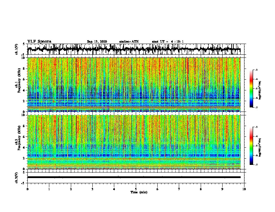Click the ch.2 color scale log(PSD) unit label

[x=260, y=148]
